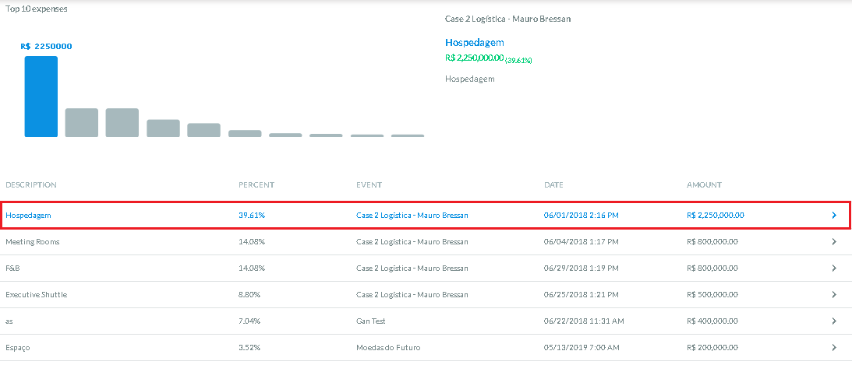Sort by EVENT column header
Image resolution: width=852 pixels, height=365 pixels.
coord(369,185)
